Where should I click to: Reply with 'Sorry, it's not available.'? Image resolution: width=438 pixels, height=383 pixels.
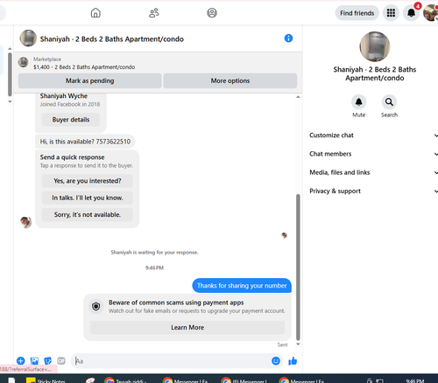(x=88, y=215)
